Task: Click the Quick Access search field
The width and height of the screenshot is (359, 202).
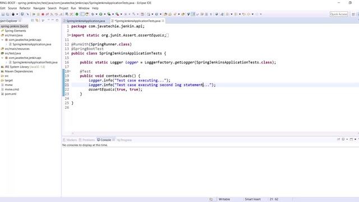Action: [x=339, y=14]
